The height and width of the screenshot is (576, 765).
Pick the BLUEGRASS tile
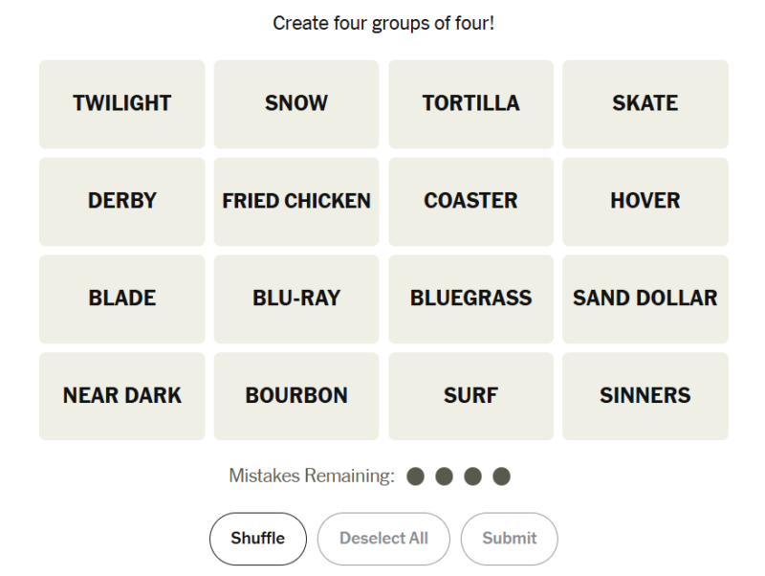point(470,299)
